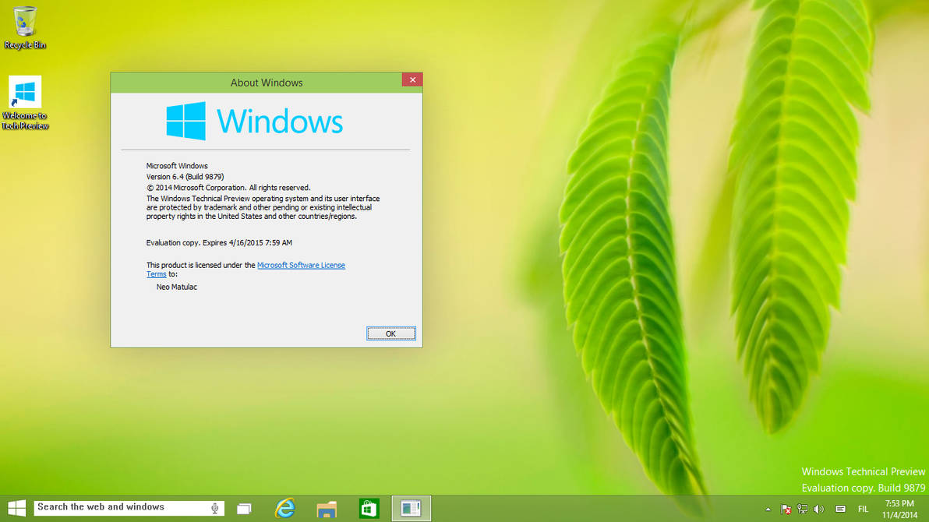The width and height of the screenshot is (929, 522).
Task: Click the volume speaker icon
Action: 819,509
